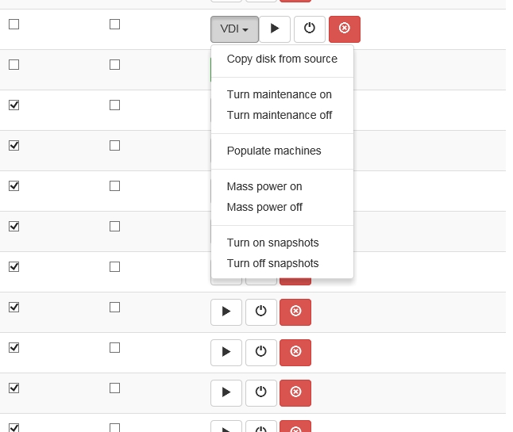Screen dimensions: 513x432
Task: Click the power icon beside the VDI button
Action: click(310, 29)
